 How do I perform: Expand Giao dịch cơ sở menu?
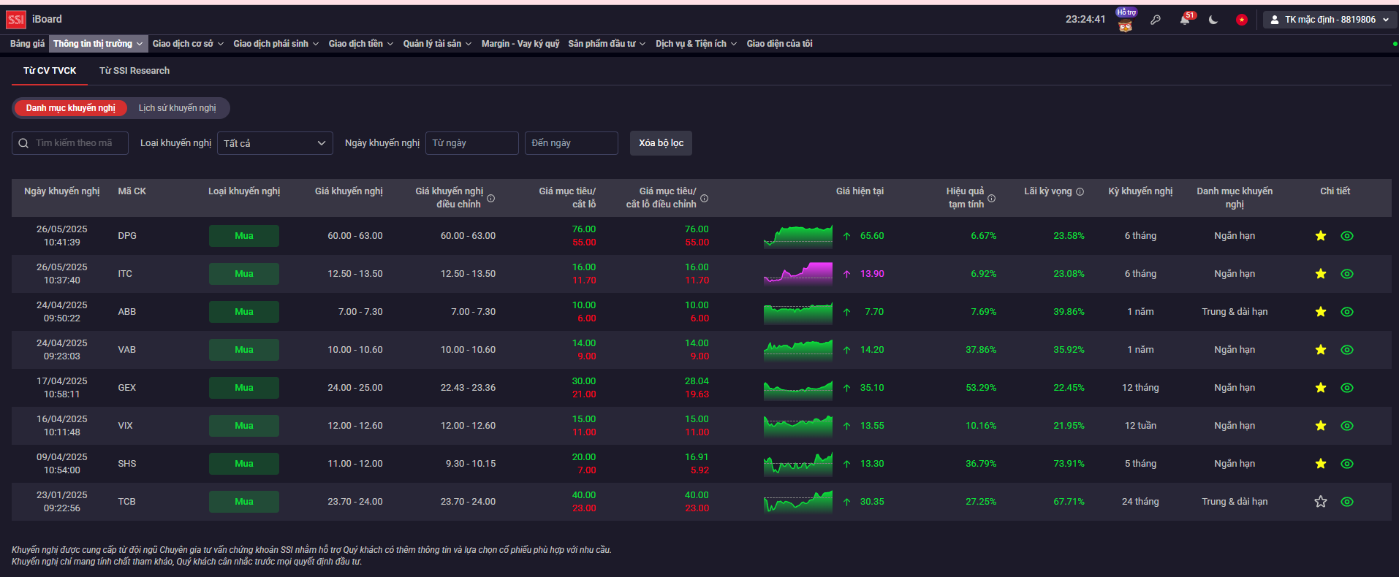pos(188,44)
